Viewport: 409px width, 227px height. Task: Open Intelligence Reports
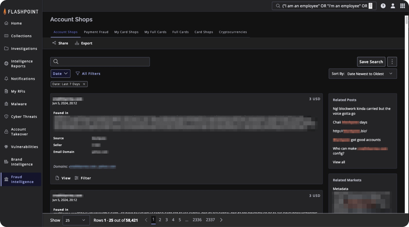click(x=22, y=63)
